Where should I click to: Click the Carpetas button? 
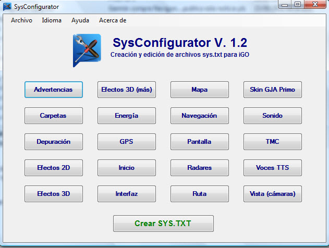[x=54, y=116]
